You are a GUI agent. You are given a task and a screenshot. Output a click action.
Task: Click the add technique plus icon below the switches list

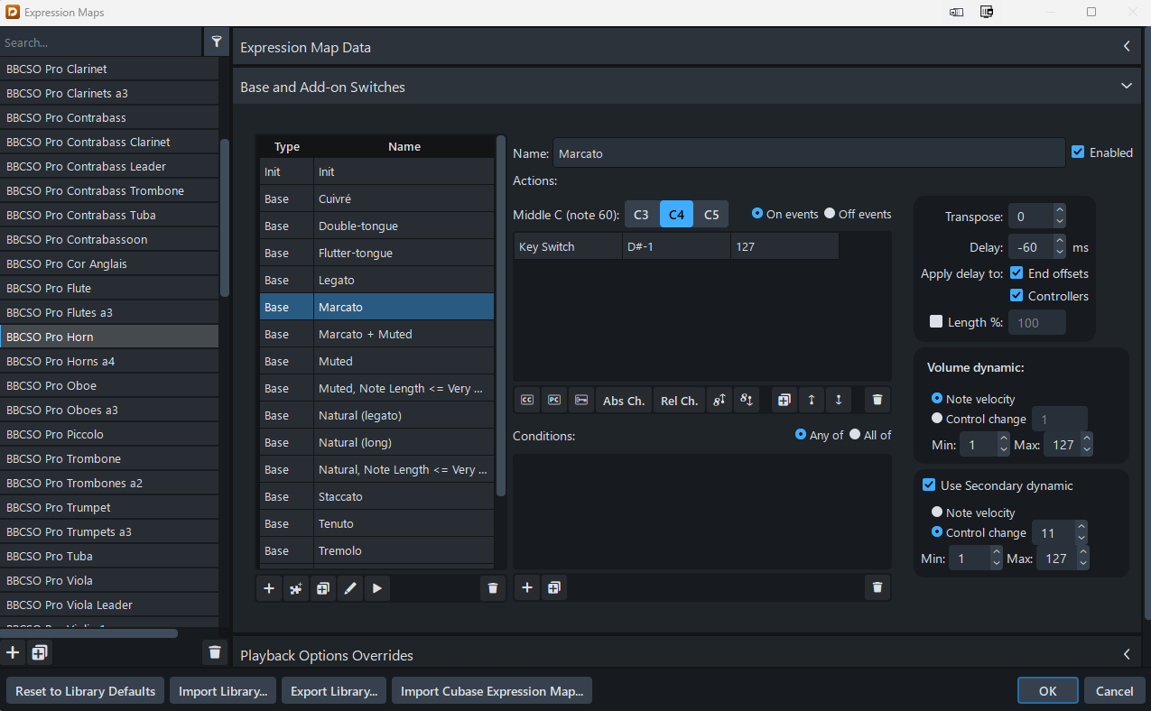(x=269, y=588)
